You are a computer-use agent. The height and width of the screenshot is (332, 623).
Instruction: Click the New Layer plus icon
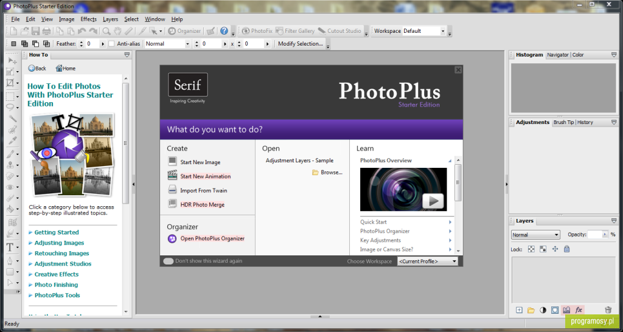[x=519, y=310]
